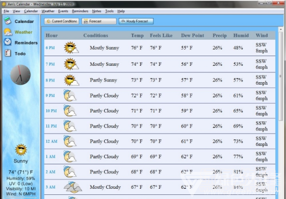Screen dimensions: 286x199
Task: Click the 3 AM hour label
Action: [50, 187]
